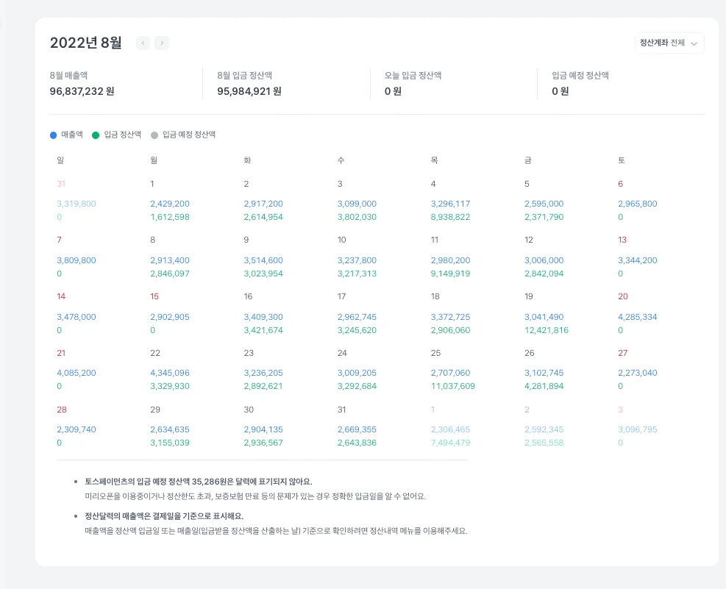Click settlement amount 12,421,816 on August 19
Screen dimensions: 726x589
click(546, 330)
